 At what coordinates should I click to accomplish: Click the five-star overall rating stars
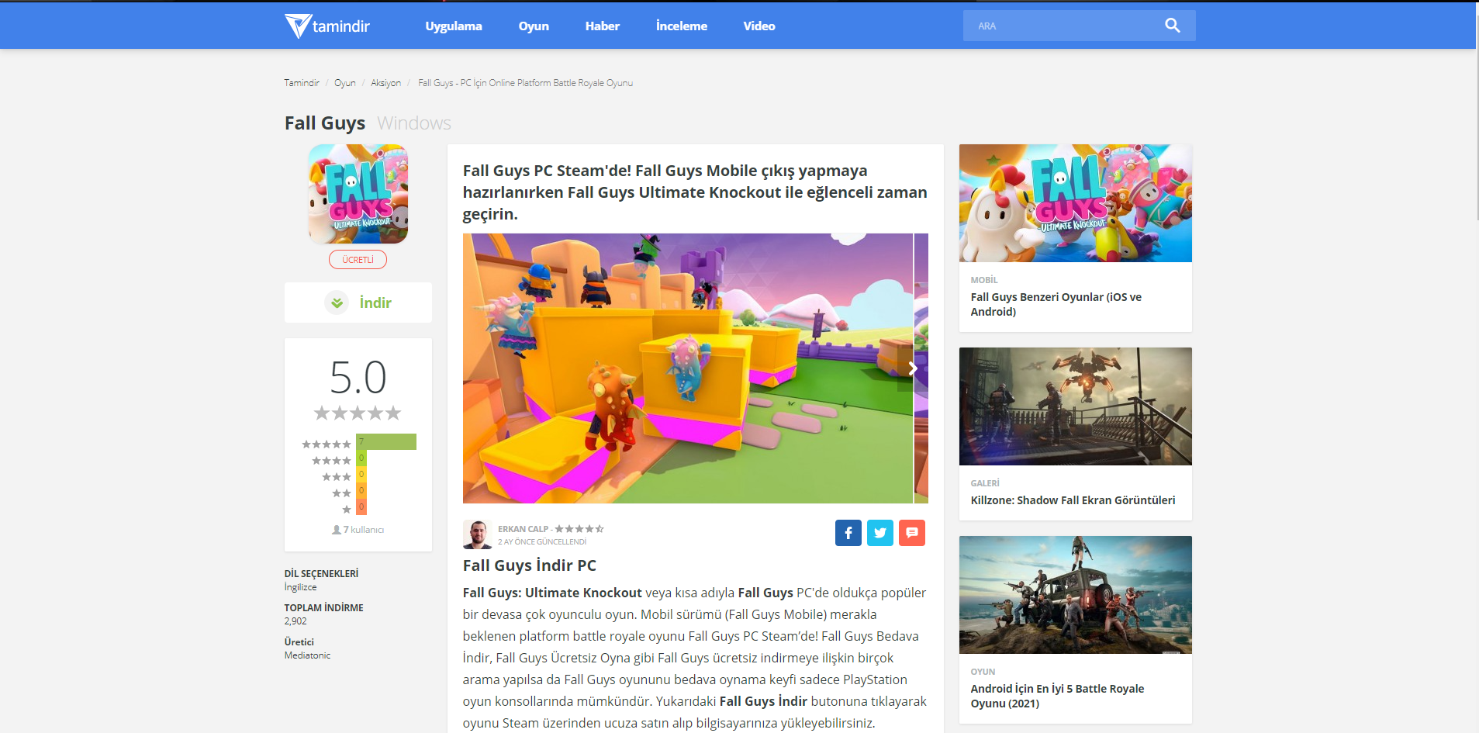[358, 413]
